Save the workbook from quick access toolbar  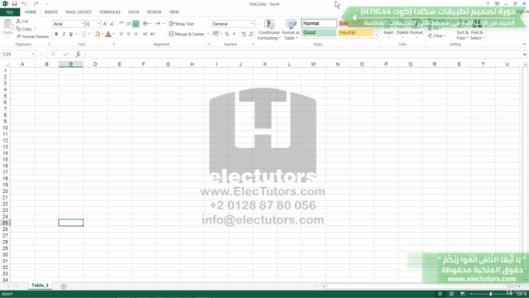pos(15,3)
